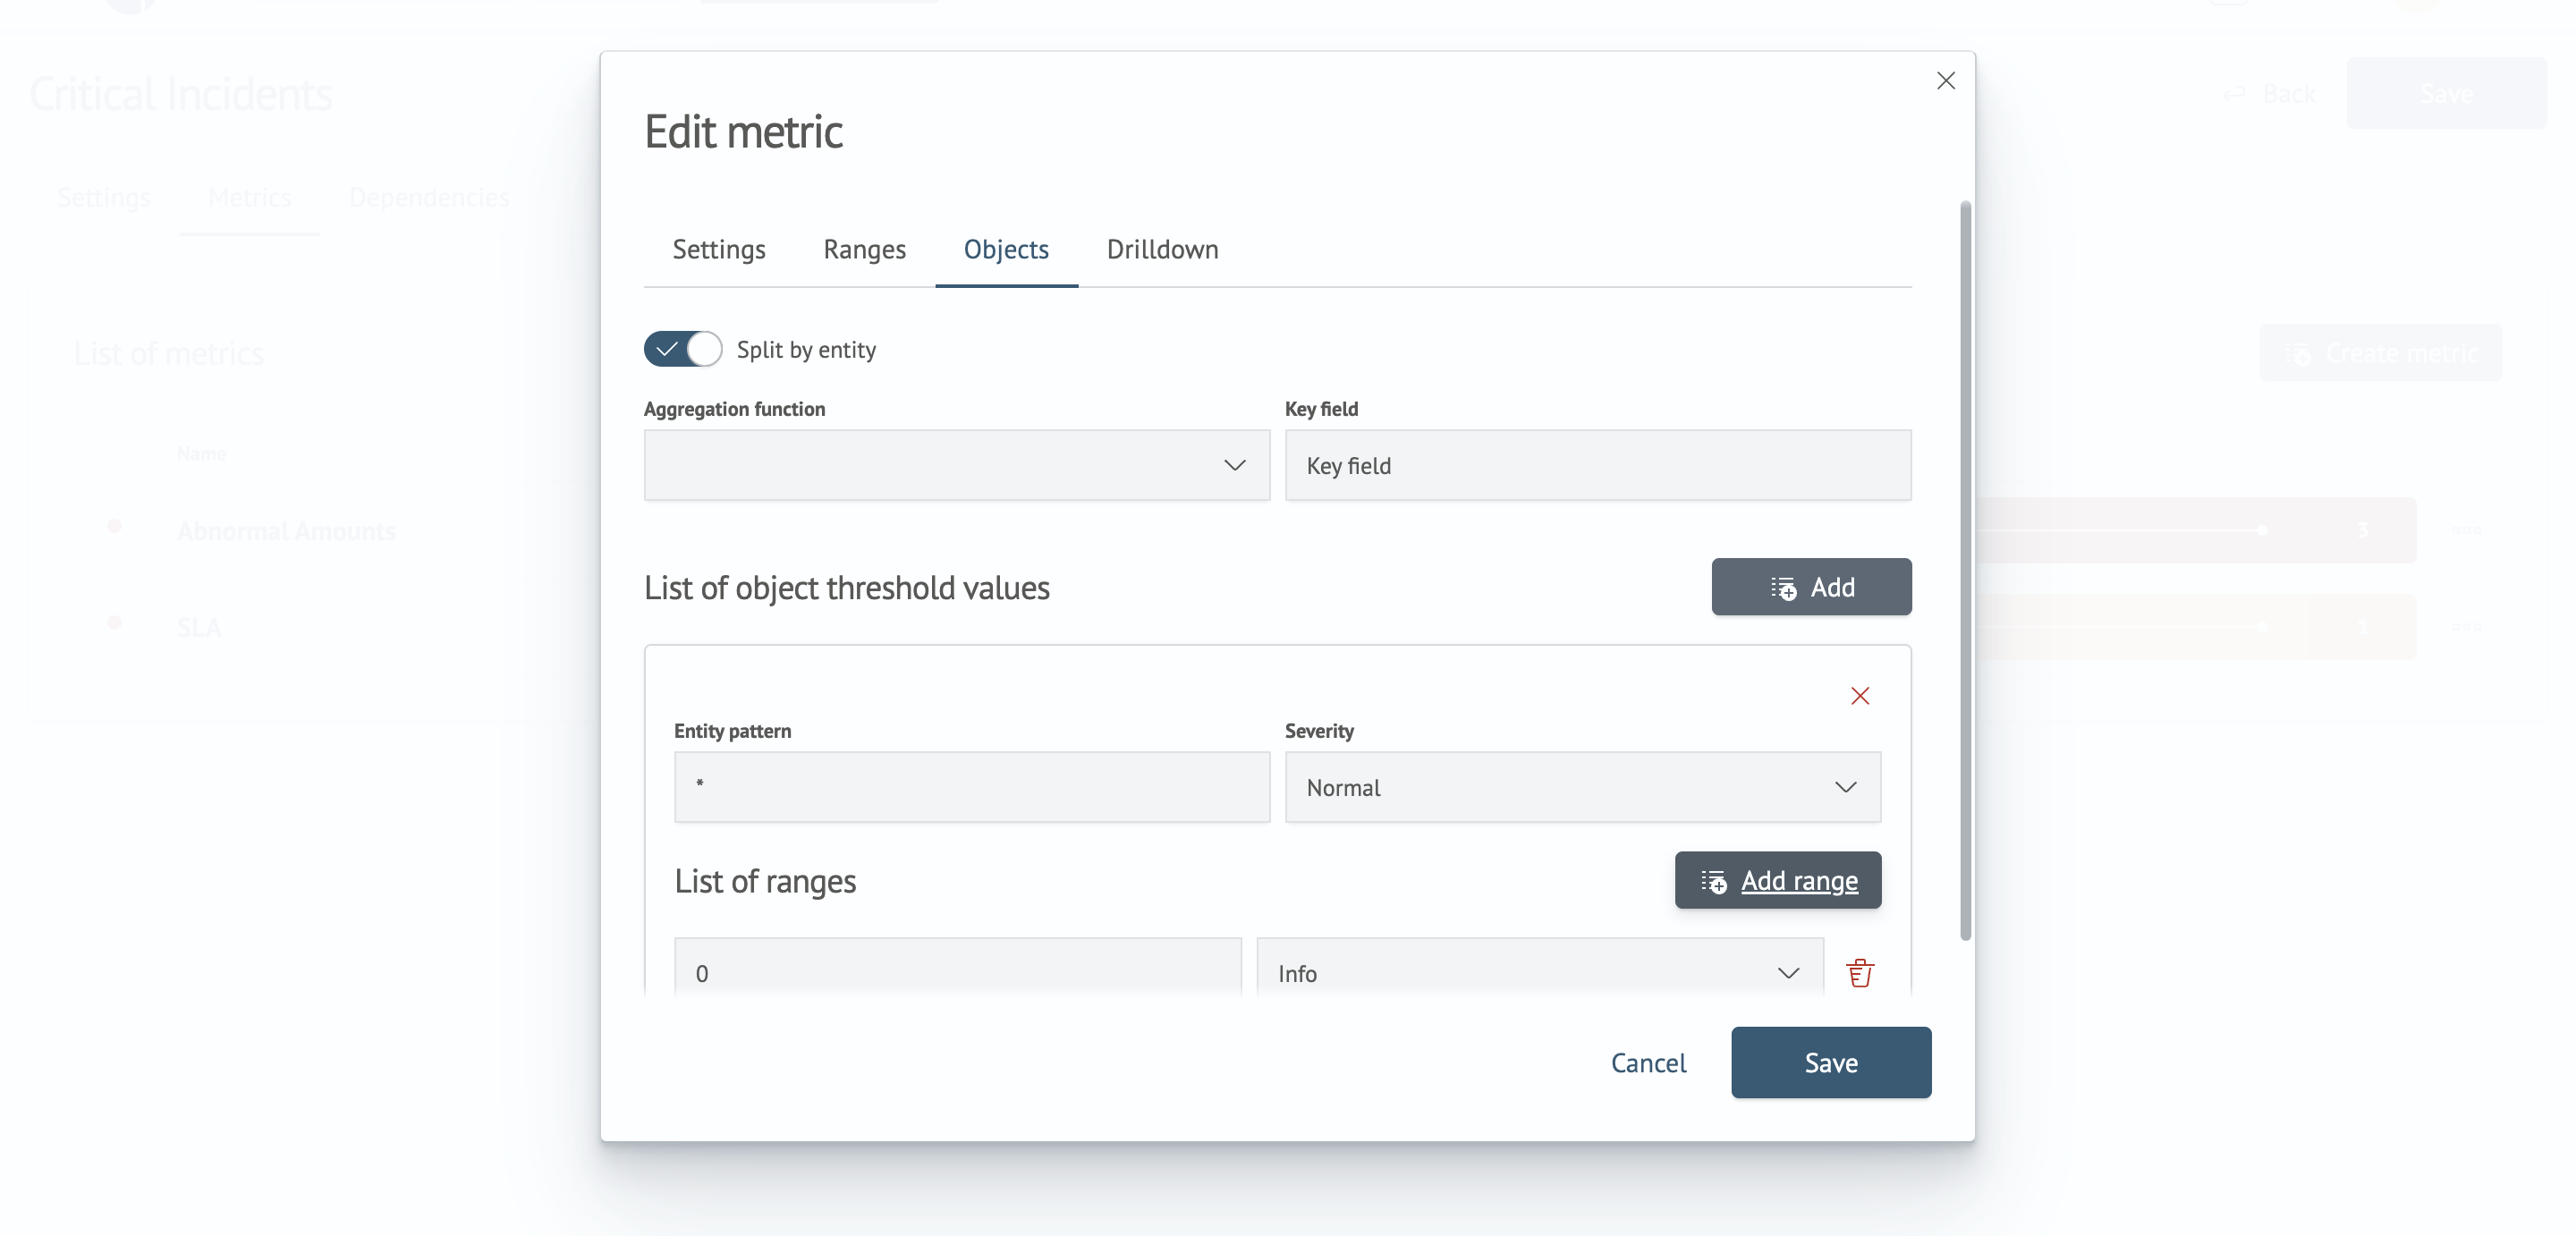This screenshot has width=2576, height=1236.
Task: Click the Abnormal Amounts metric in background
Action: (x=286, y=531)
